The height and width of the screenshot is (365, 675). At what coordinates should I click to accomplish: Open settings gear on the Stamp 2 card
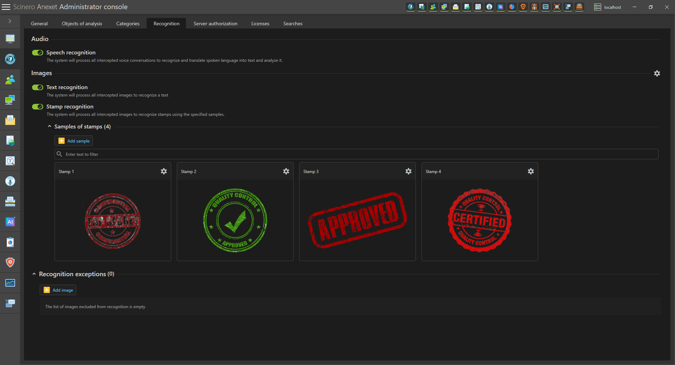286,171
